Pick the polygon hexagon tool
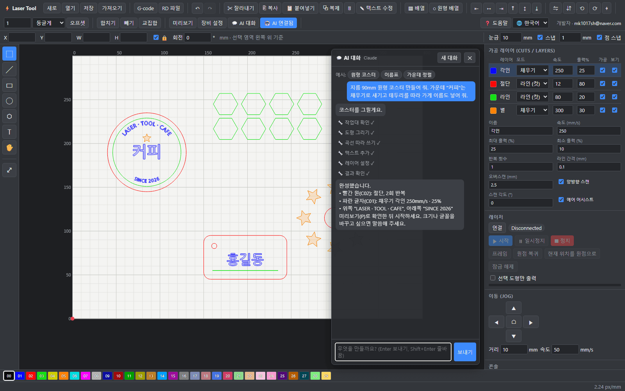The height and width of the screenshot is (391, 625). coord(9,116)
